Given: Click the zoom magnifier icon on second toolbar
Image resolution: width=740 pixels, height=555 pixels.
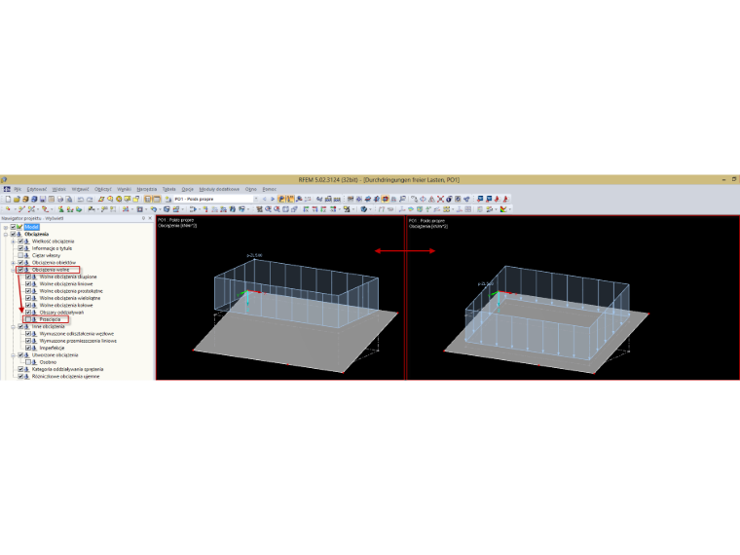Looking at the screenshot, I should pos(268,209).
